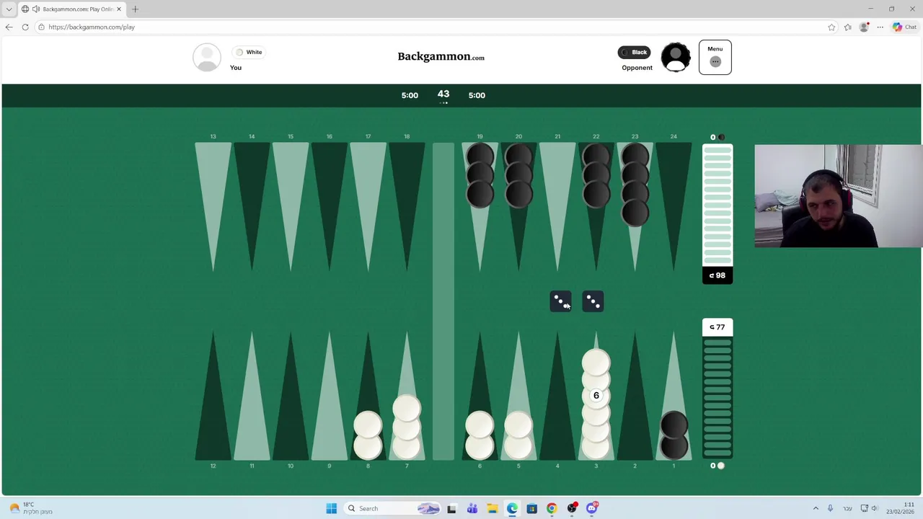923x519 pixels.
Task: Open browser profile icon
Action: click(x=864, y=27)
